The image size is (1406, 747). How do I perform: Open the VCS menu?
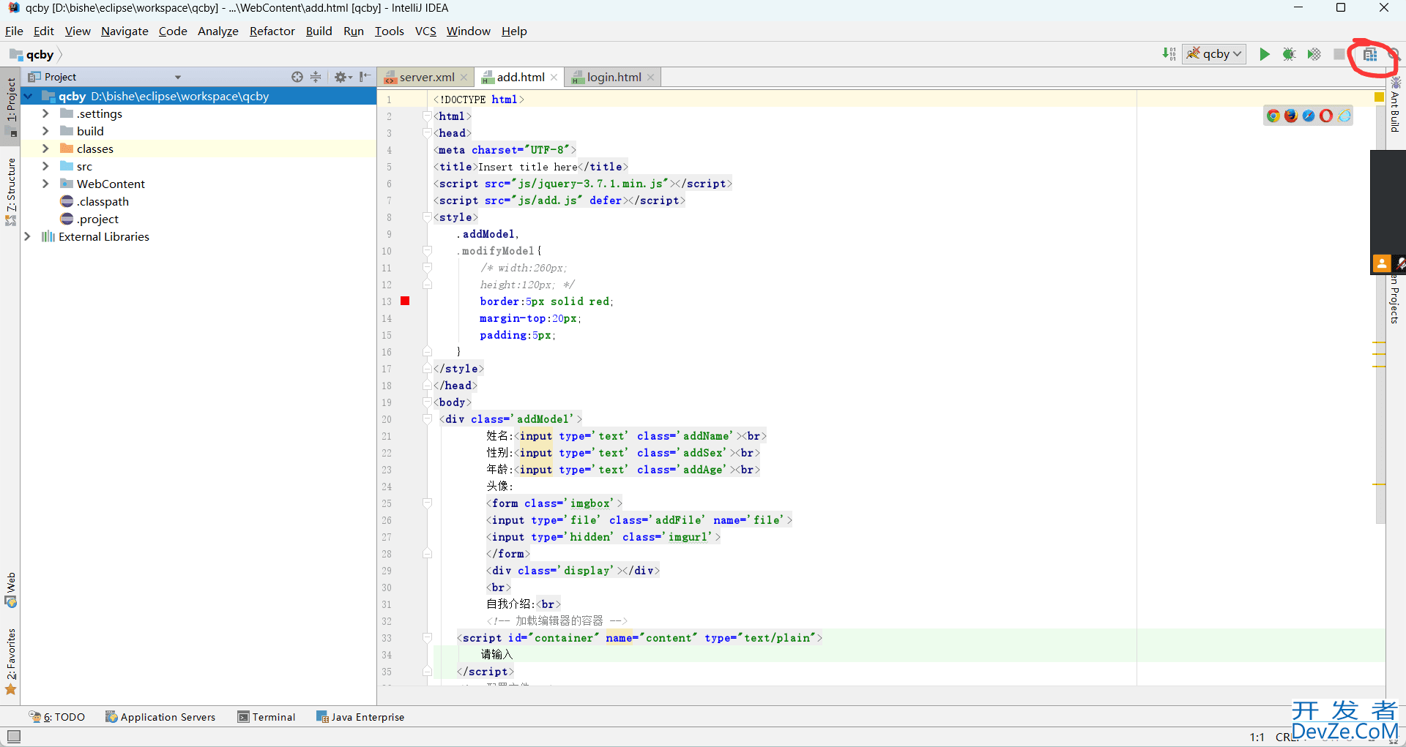(x=425, y=31)
